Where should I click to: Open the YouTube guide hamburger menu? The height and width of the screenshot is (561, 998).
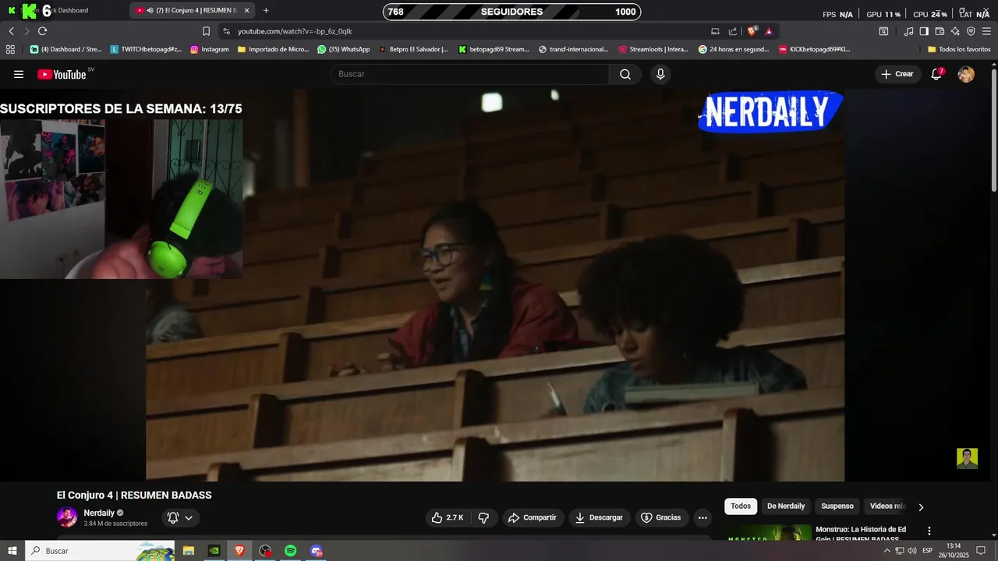[x=19, y=74]
